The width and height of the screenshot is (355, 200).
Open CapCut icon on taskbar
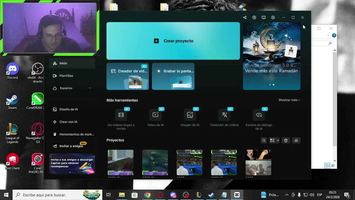pos(237,195)
